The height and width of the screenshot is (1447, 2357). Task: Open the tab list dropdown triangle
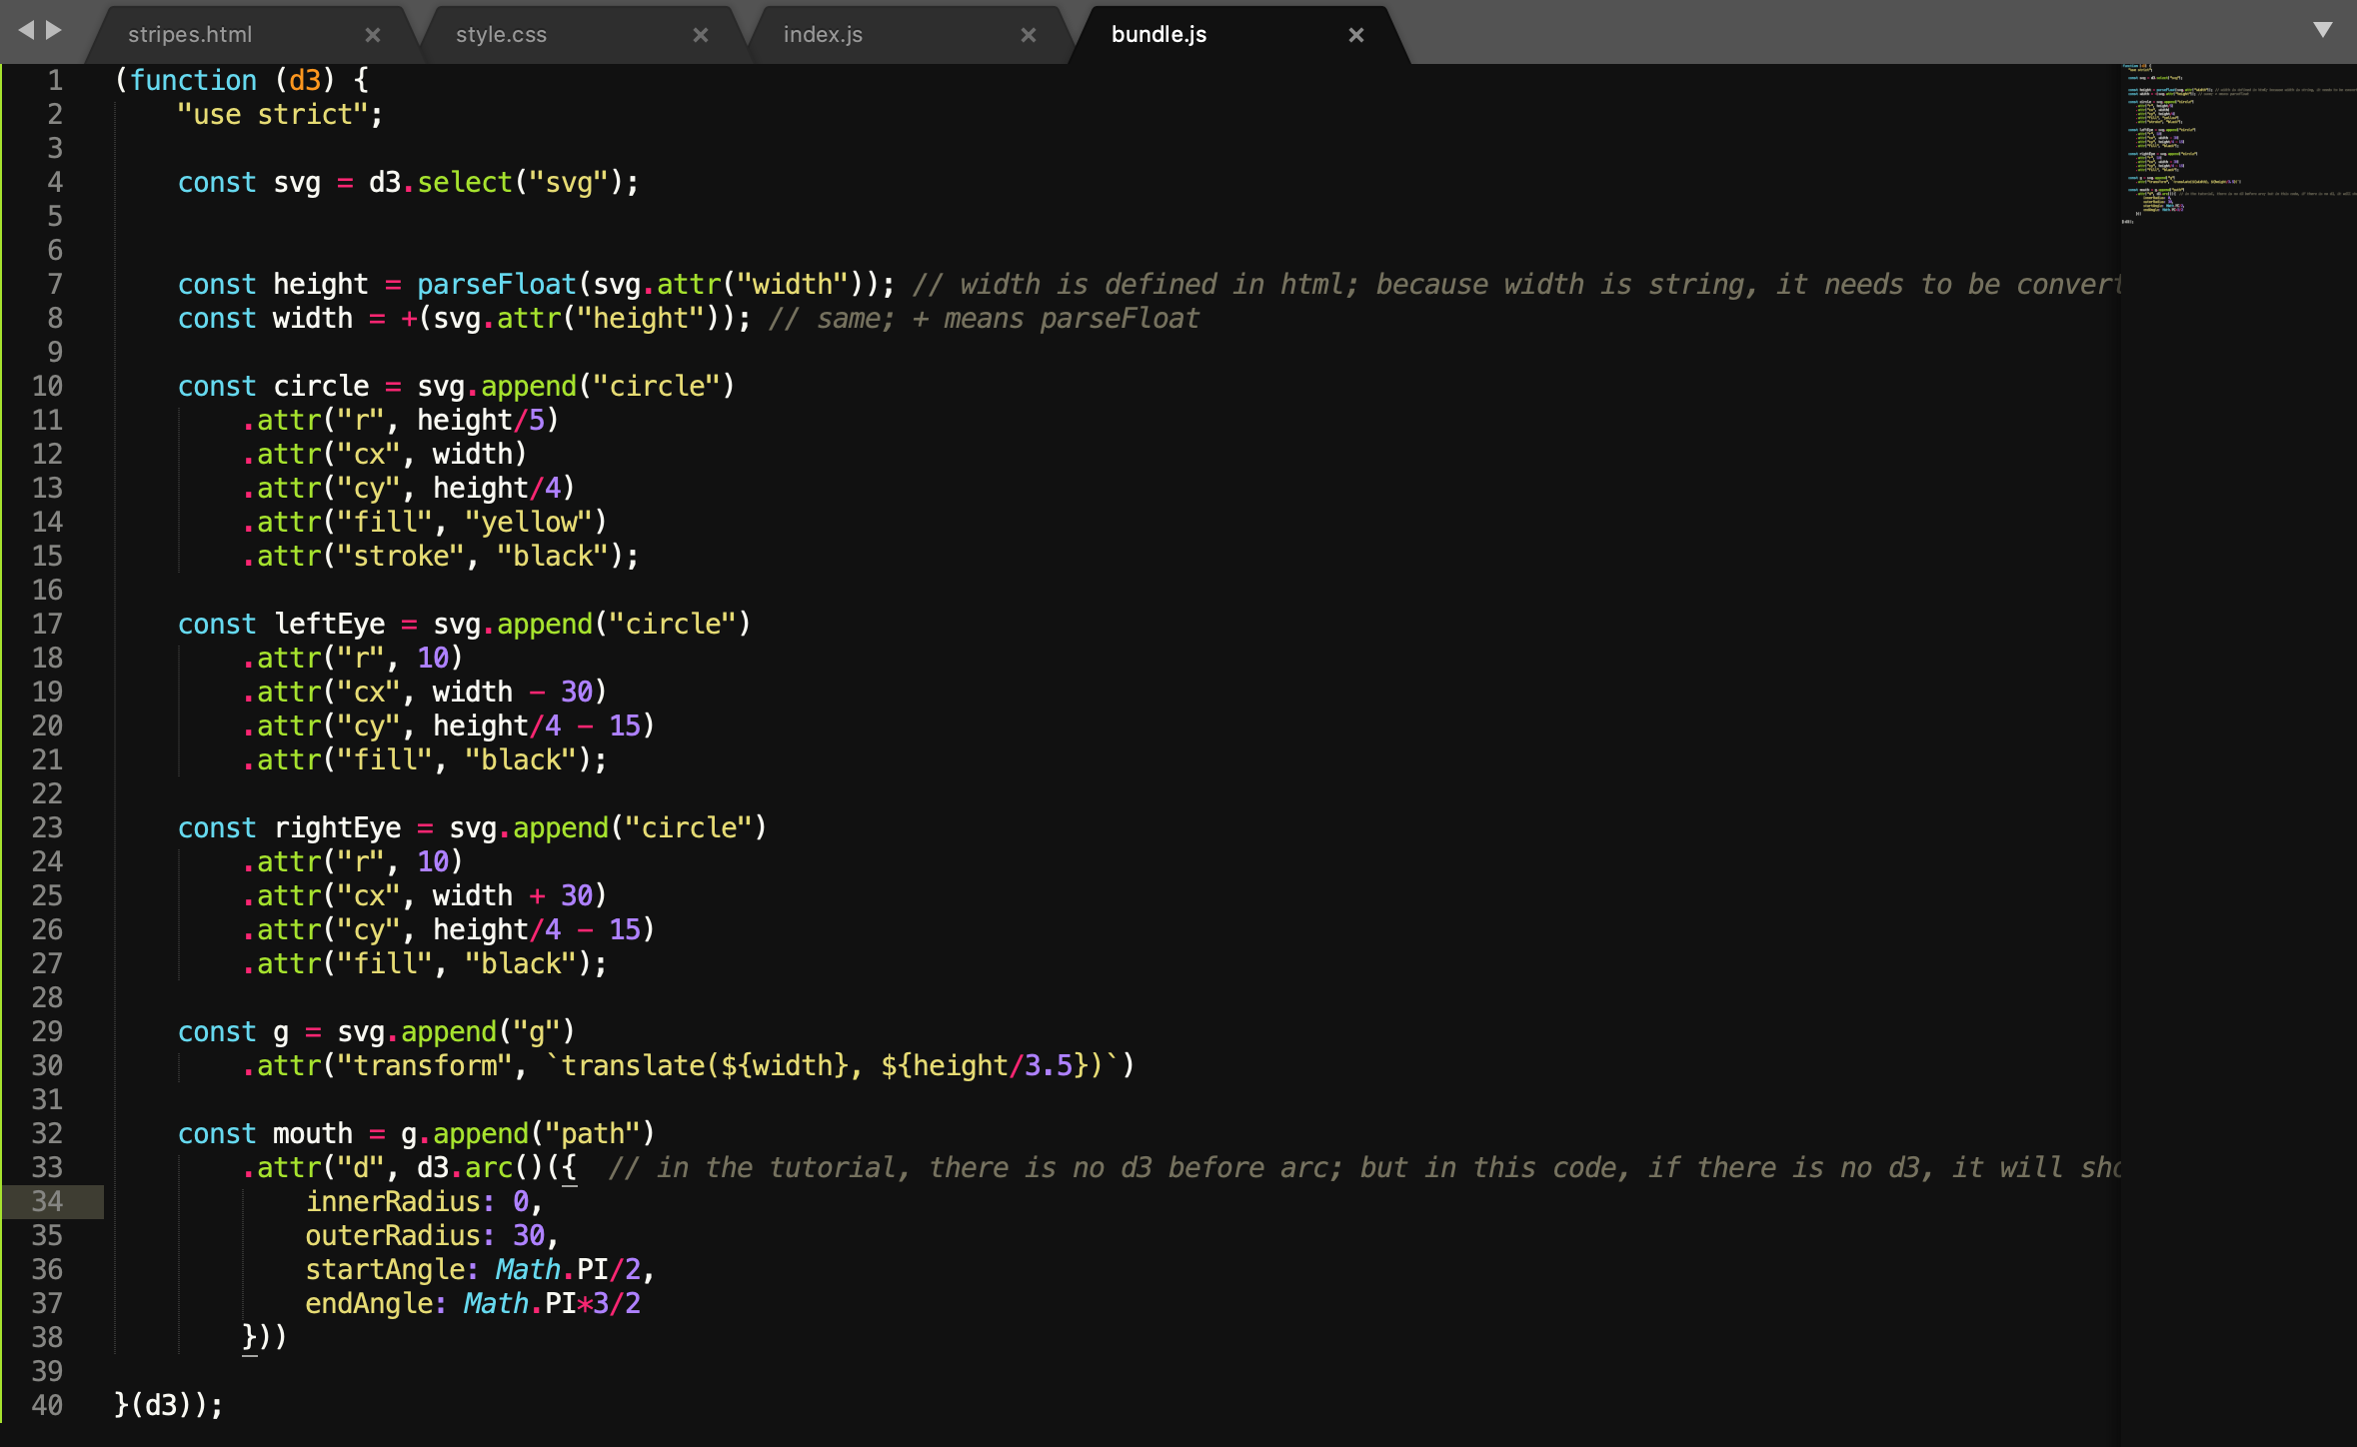pyautogui.click(x=2323, y=30)
